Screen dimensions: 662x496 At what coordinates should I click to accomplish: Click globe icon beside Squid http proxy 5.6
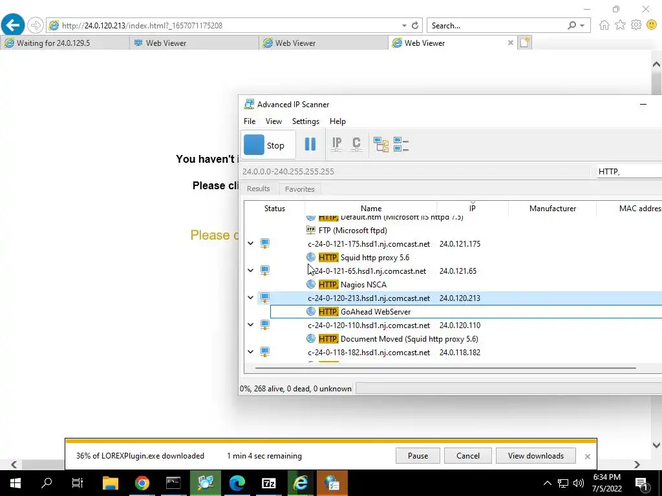(x=311, y=257)
